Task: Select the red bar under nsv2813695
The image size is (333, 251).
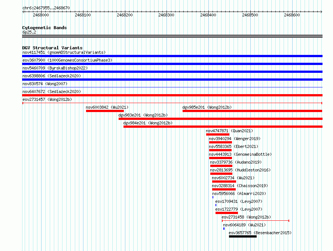Action: click(x=221, y=174)
